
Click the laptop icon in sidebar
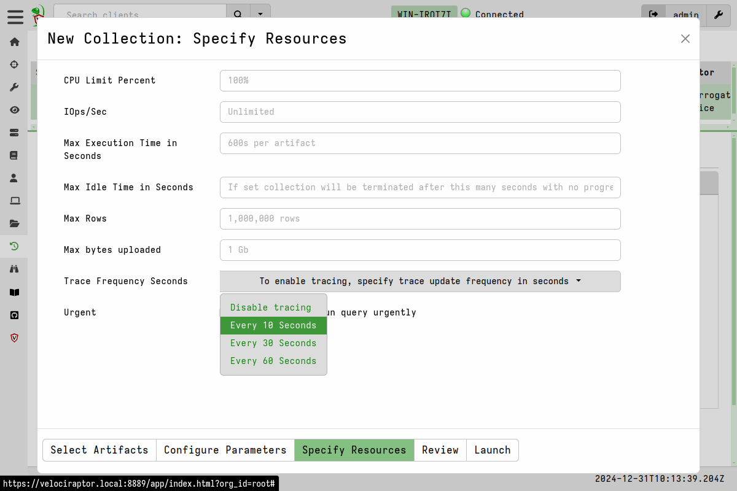14,201
